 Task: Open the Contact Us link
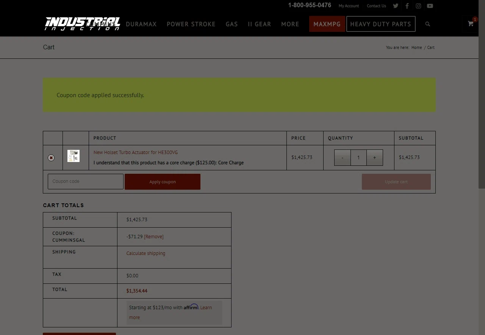coord(376,6)
